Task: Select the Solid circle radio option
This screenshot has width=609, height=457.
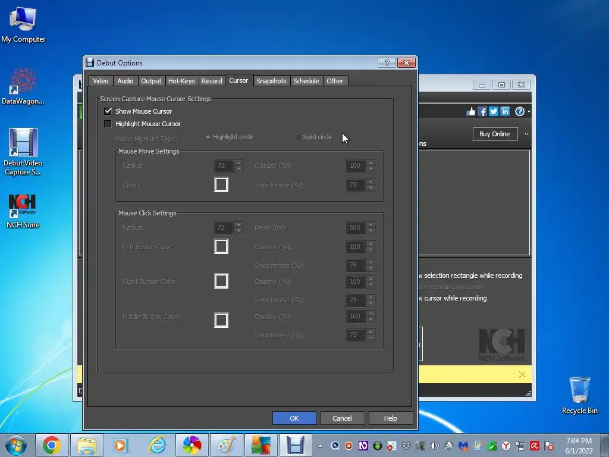Action: tap(297, 137)
